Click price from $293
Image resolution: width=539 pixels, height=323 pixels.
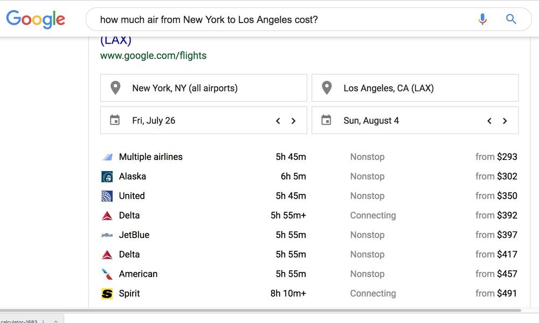pyautogui.click(x=496, y=157)
